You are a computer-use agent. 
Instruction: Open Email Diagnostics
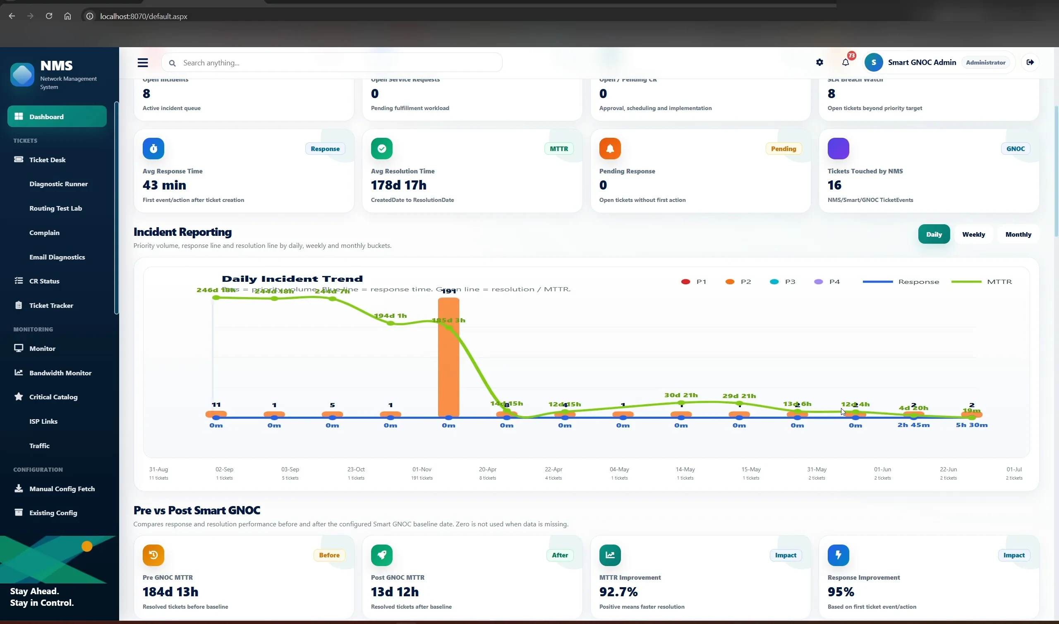(x=57, y=257)
